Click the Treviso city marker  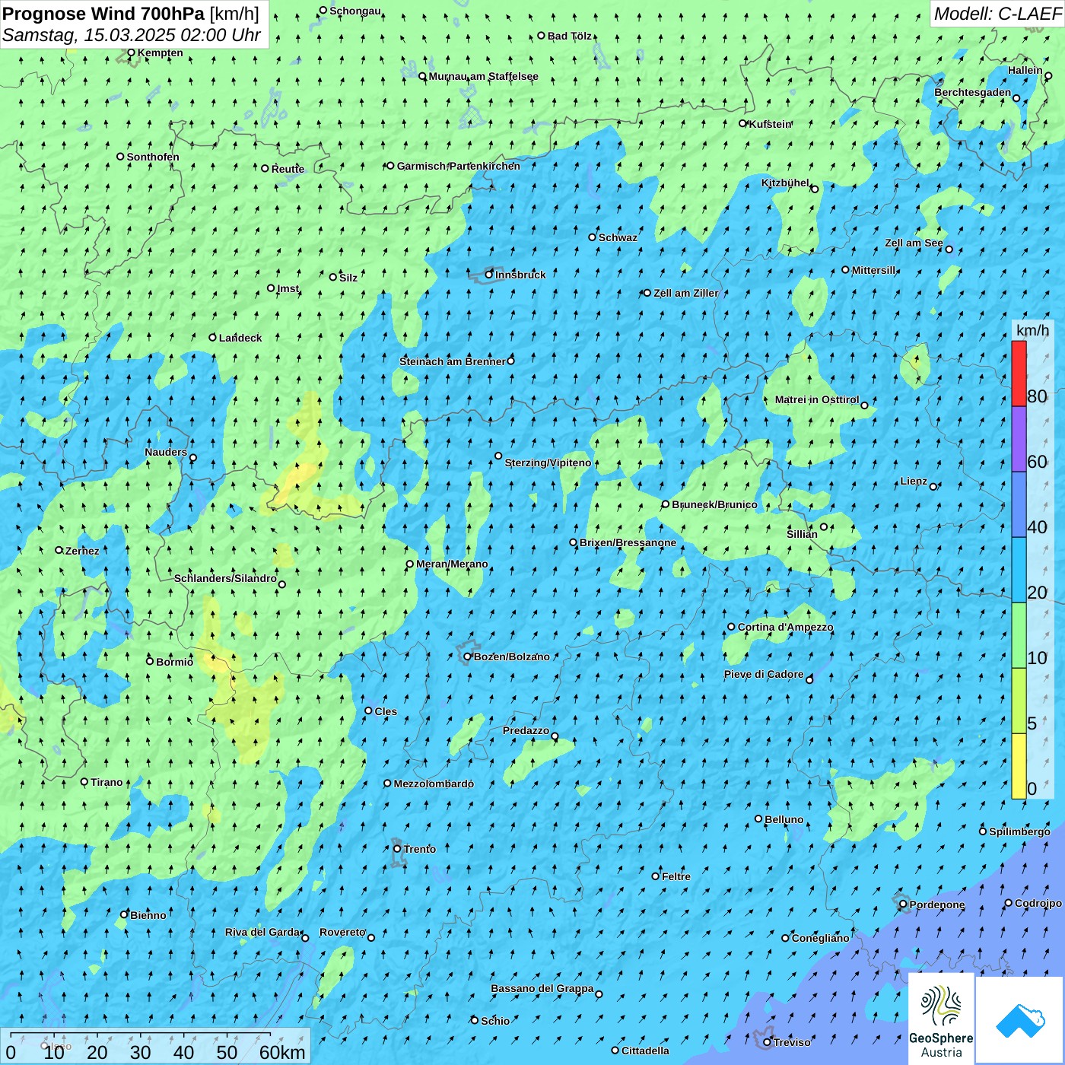tap(767, 1042)
